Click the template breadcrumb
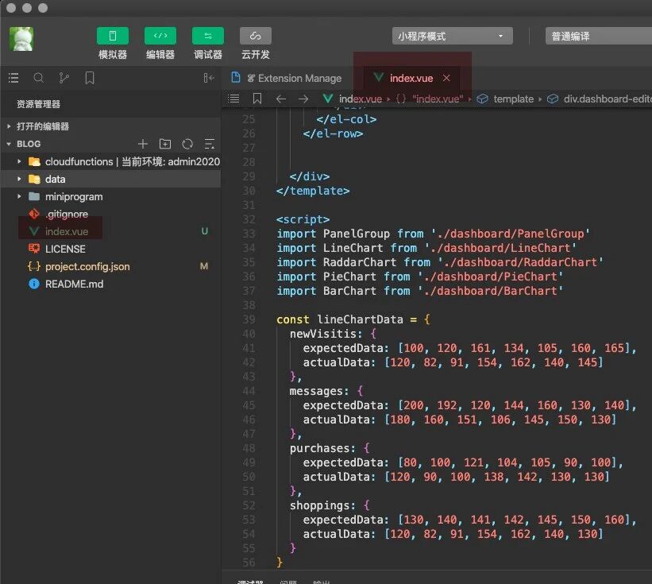Screen dimensions: 652x584 (x=505, y=99)
